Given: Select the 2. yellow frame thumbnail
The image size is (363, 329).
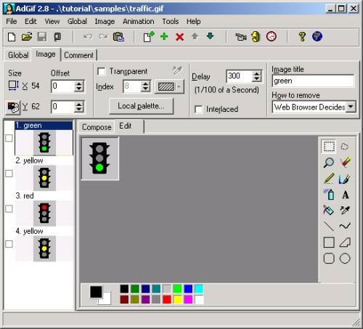Looking at the screenshot, I should click(44, 178).
